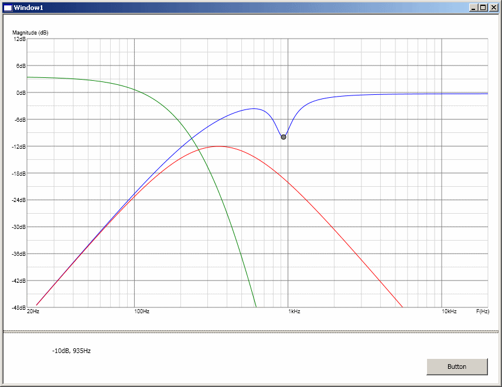Click the Button at bottom right
This screenshot has width=502, height=387.
(x=457, y=367)
